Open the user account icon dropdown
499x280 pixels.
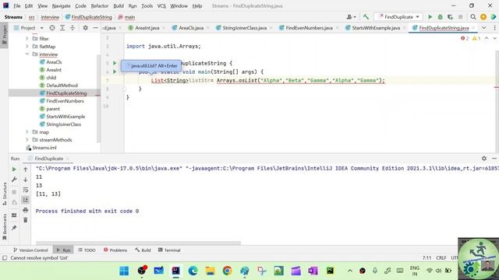point(351,17)
